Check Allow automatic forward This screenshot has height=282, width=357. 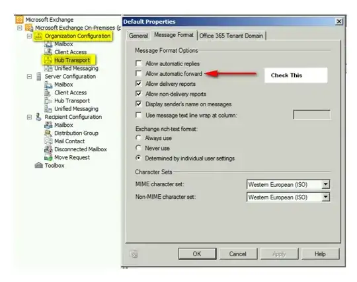click(138, 73)
